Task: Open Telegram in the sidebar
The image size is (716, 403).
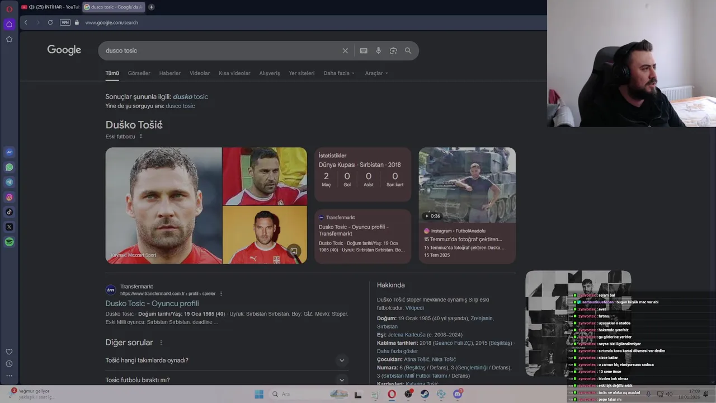Action: (9, 182)
